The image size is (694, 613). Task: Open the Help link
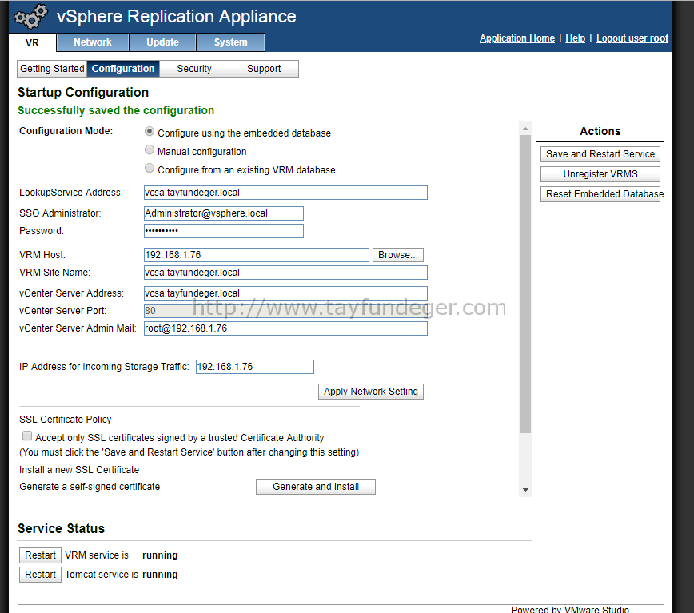(575, 38)
